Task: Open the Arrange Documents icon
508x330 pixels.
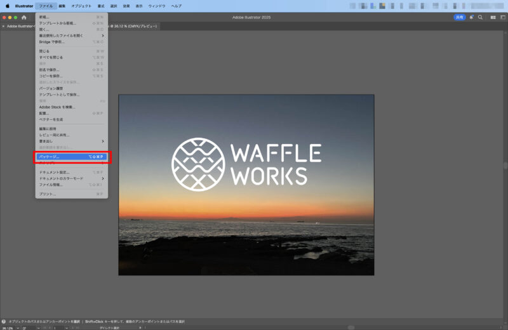Action: (493, 17)
